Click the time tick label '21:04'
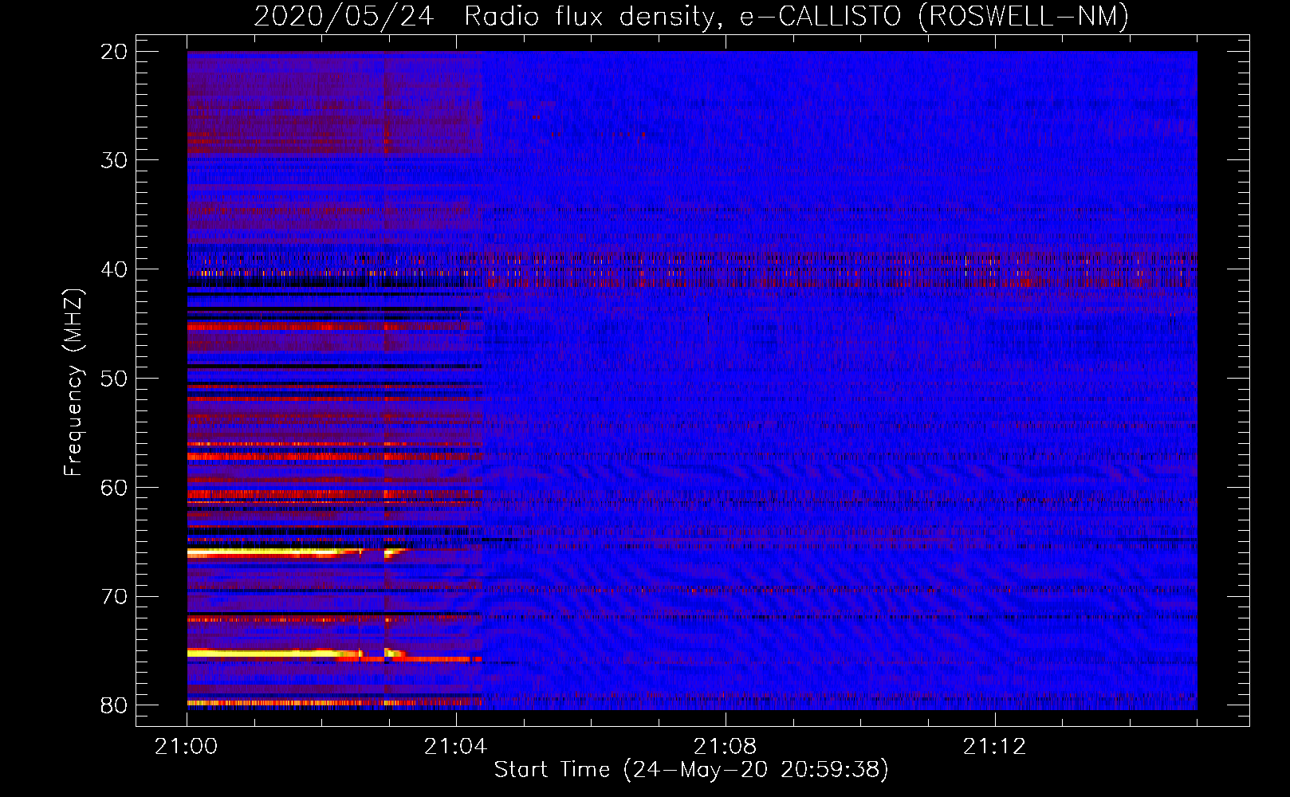The image size is (1290, 797). click(456, 747)
